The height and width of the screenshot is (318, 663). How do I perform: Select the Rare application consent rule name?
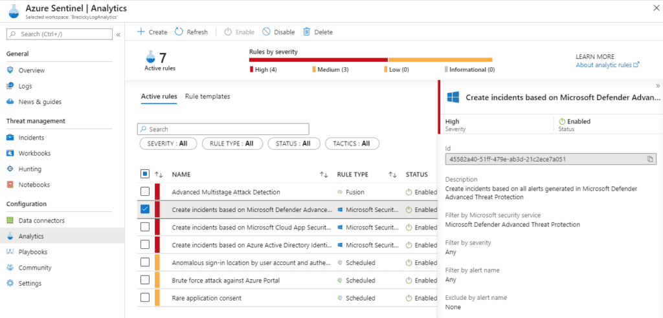tap(207, 298)
